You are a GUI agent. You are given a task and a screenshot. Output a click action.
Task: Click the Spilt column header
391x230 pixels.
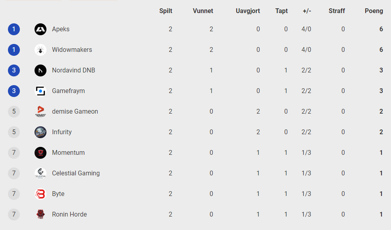click(166, 11)
